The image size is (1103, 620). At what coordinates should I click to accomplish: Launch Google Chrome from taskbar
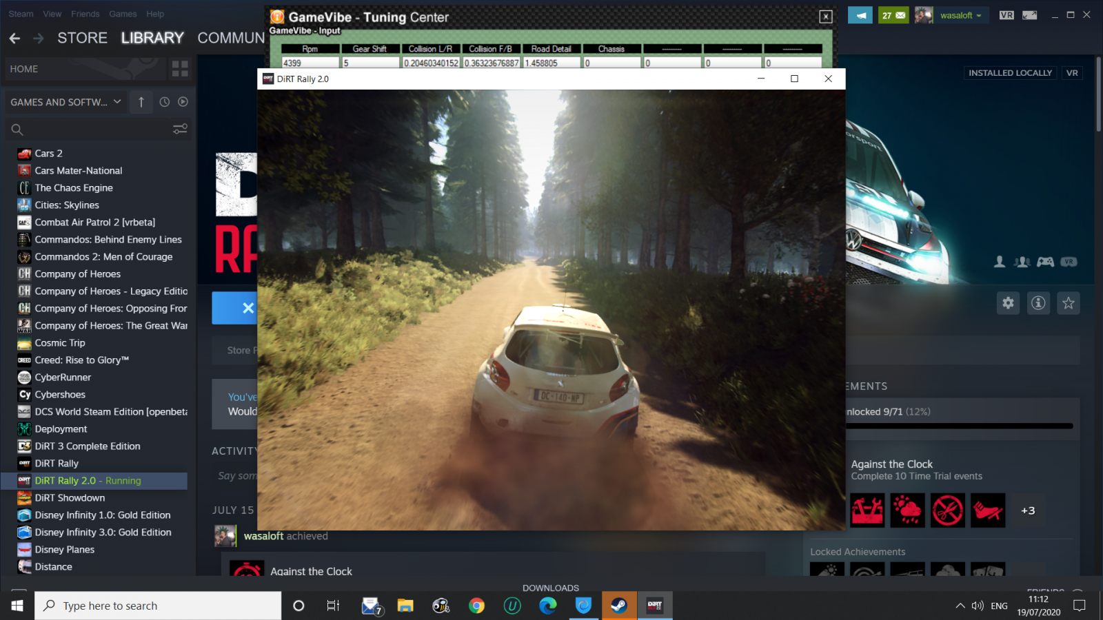coord(476,606)
